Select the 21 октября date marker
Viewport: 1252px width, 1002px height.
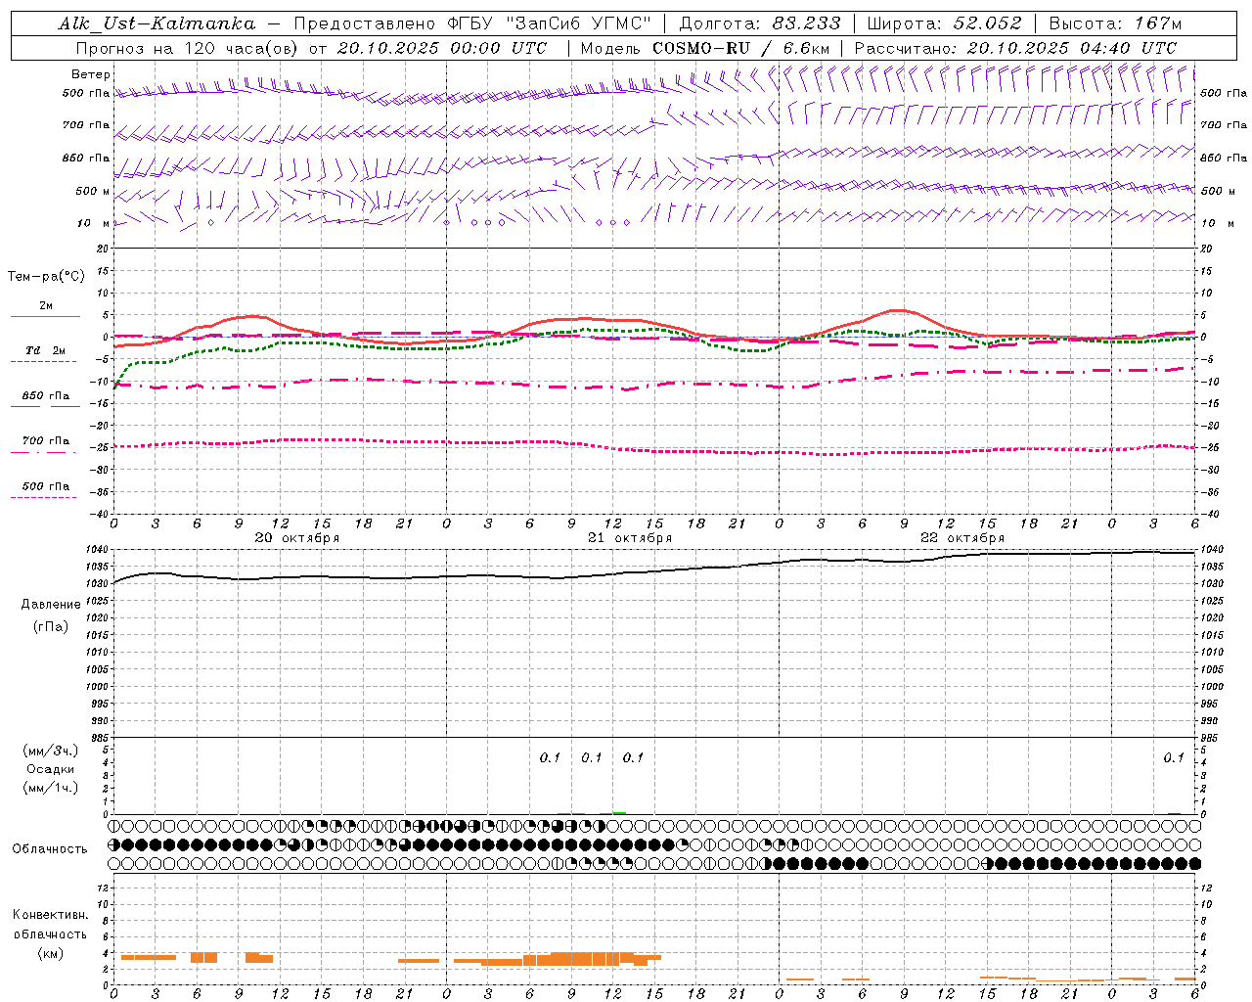tap(630, 538)
